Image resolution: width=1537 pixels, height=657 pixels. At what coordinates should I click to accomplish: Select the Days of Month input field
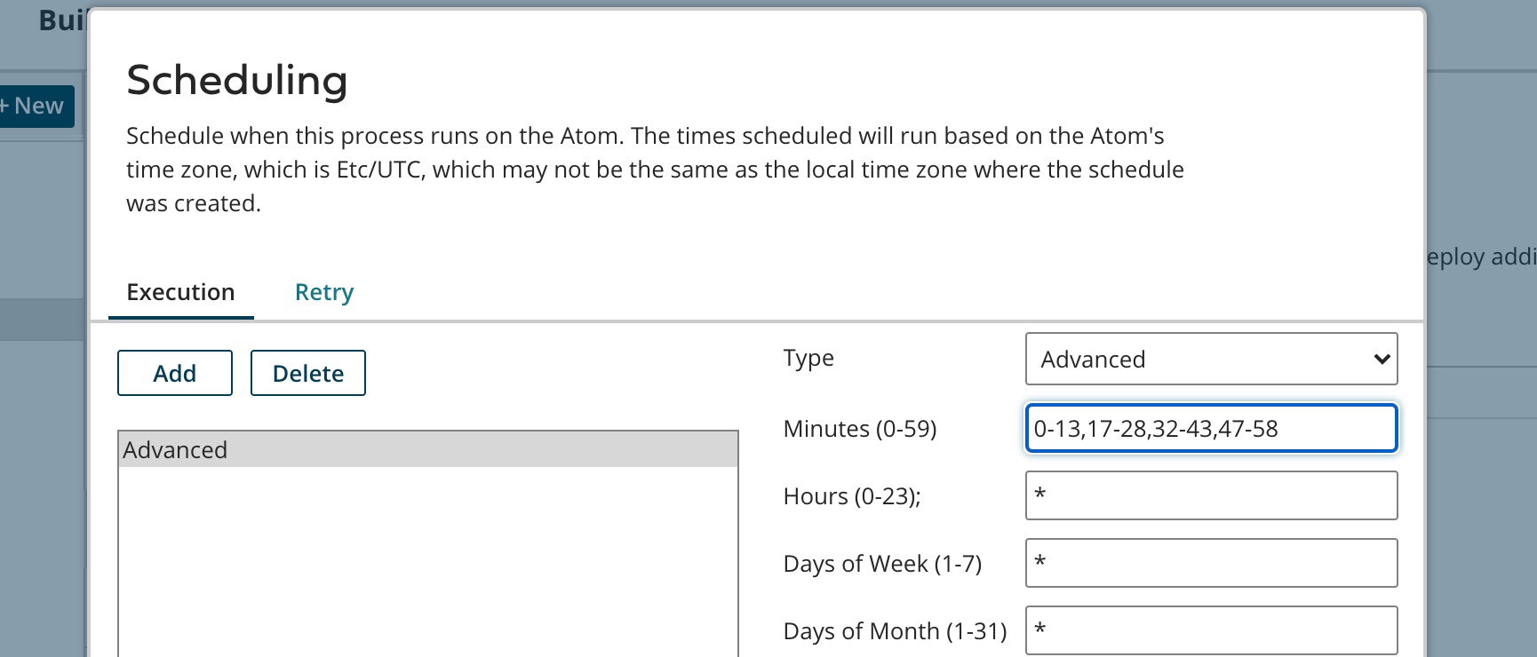point(1211,629)
